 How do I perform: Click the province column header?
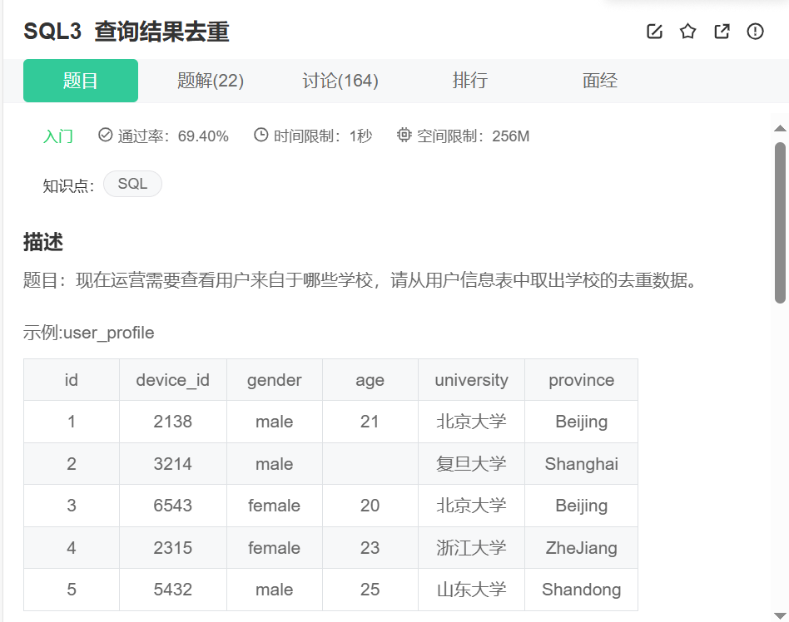point(581,380)
